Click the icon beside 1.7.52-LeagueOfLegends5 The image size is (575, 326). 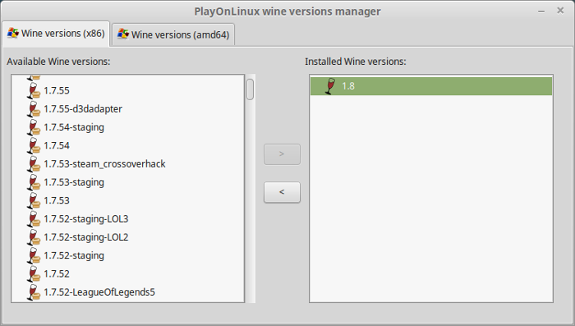34,292
